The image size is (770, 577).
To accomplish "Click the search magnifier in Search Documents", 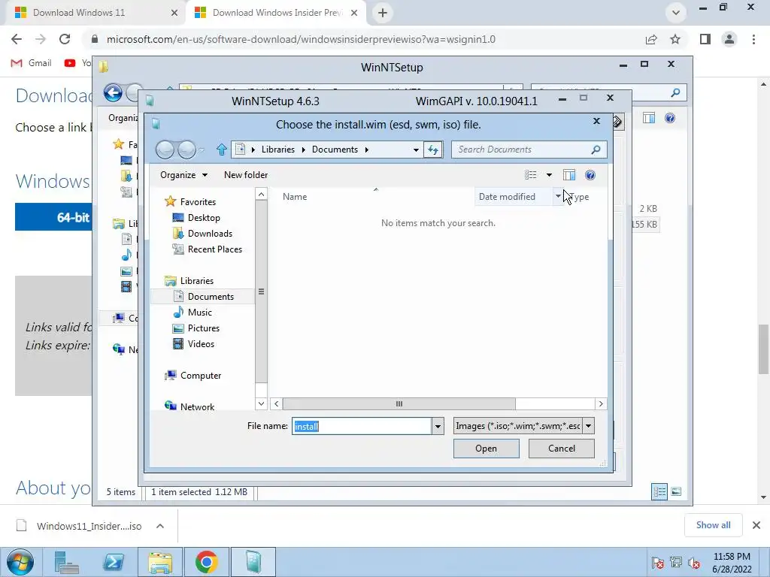I will [596, 150].
